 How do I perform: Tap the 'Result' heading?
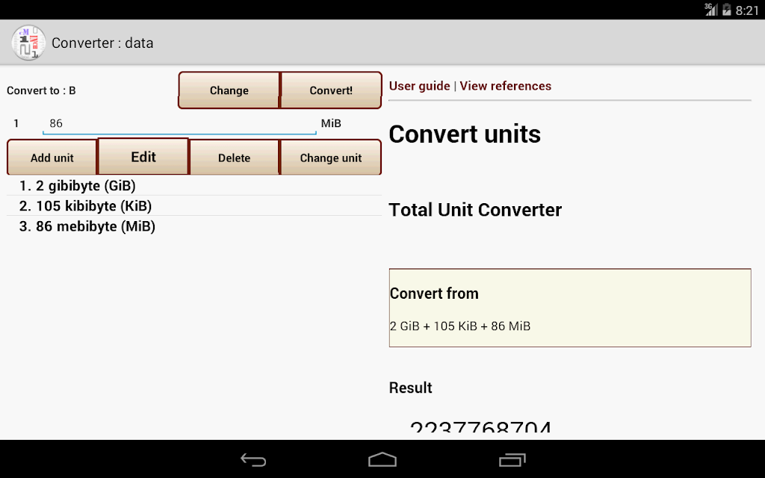click(x=410, y=388)
